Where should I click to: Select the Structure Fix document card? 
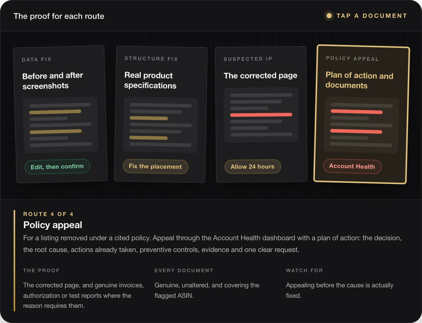point(161,114)
